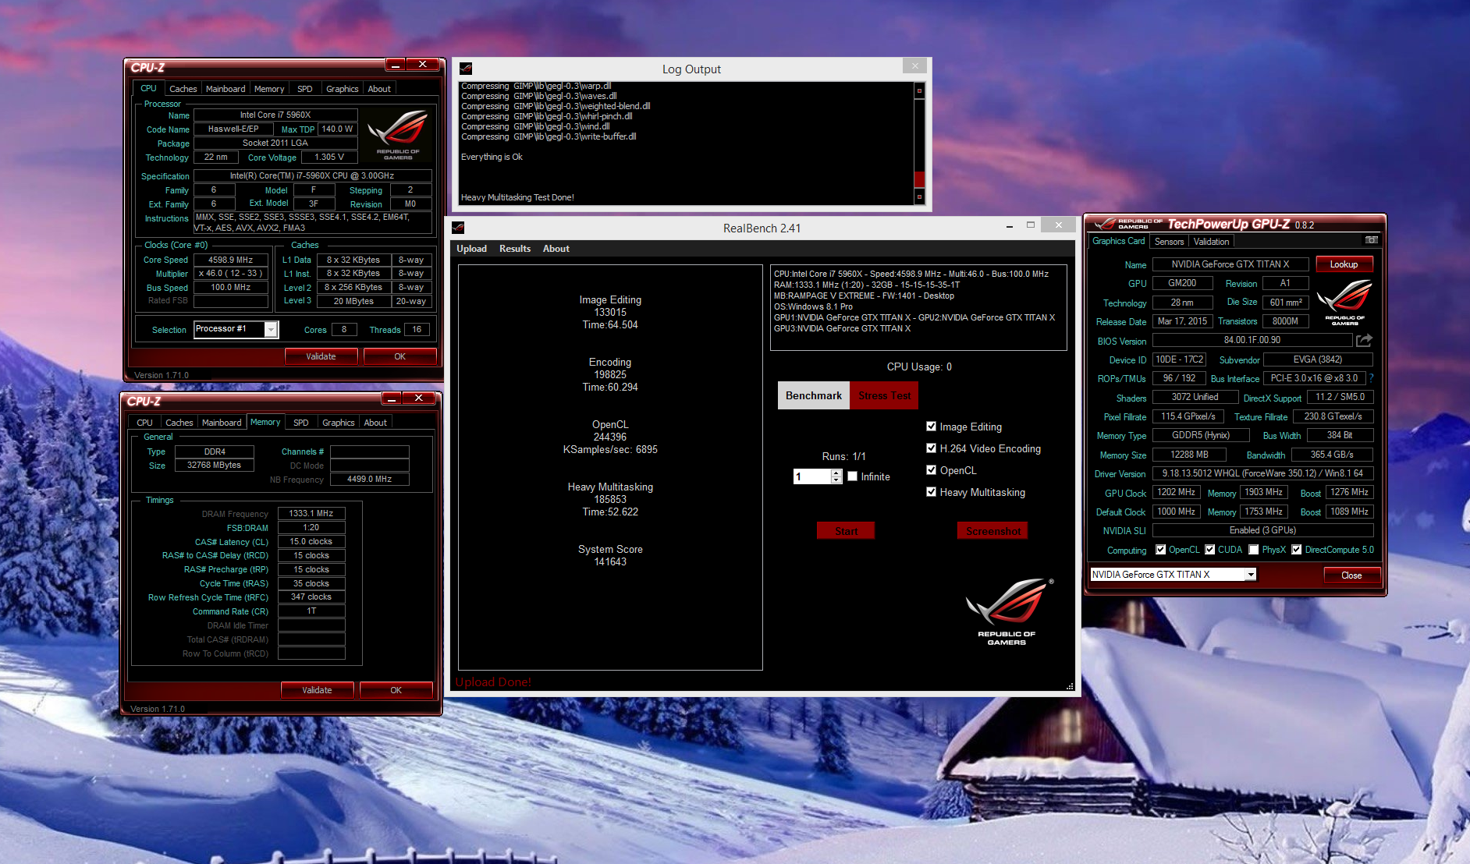
Task: Click the GPU-Z camera screenshot icon
Action: [x=1371, y=240]
